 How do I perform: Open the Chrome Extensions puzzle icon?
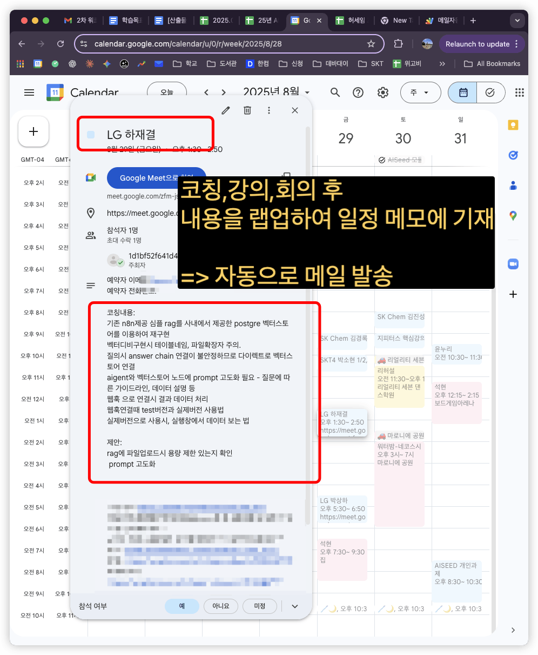tap(399, 44)
